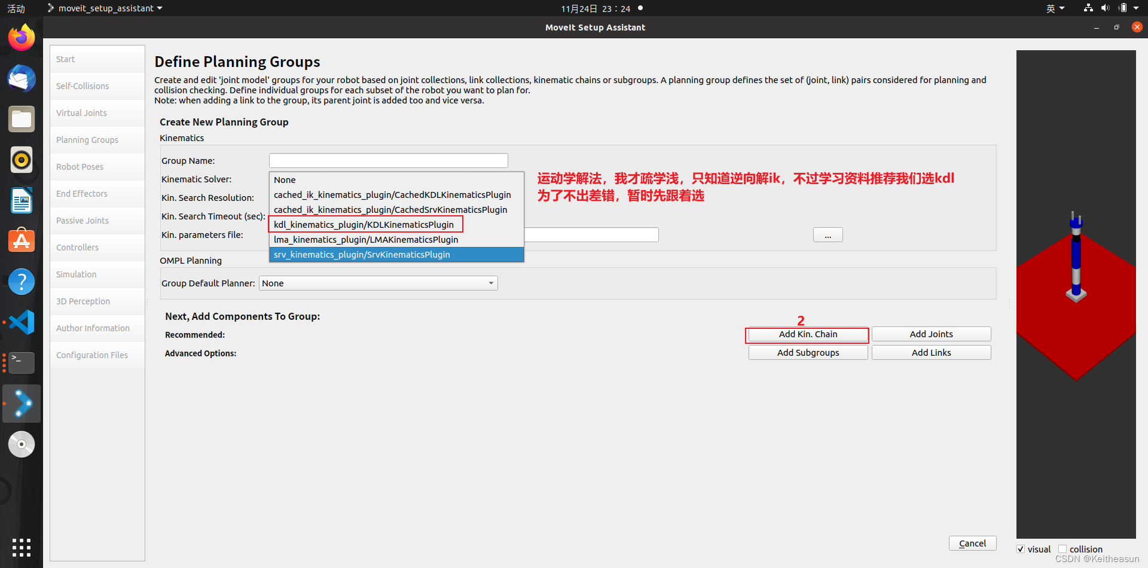The height and width of the screenshot is (568, 1148).
Task: Open Ubuntu Software store icon
Action: coord(22,241)
